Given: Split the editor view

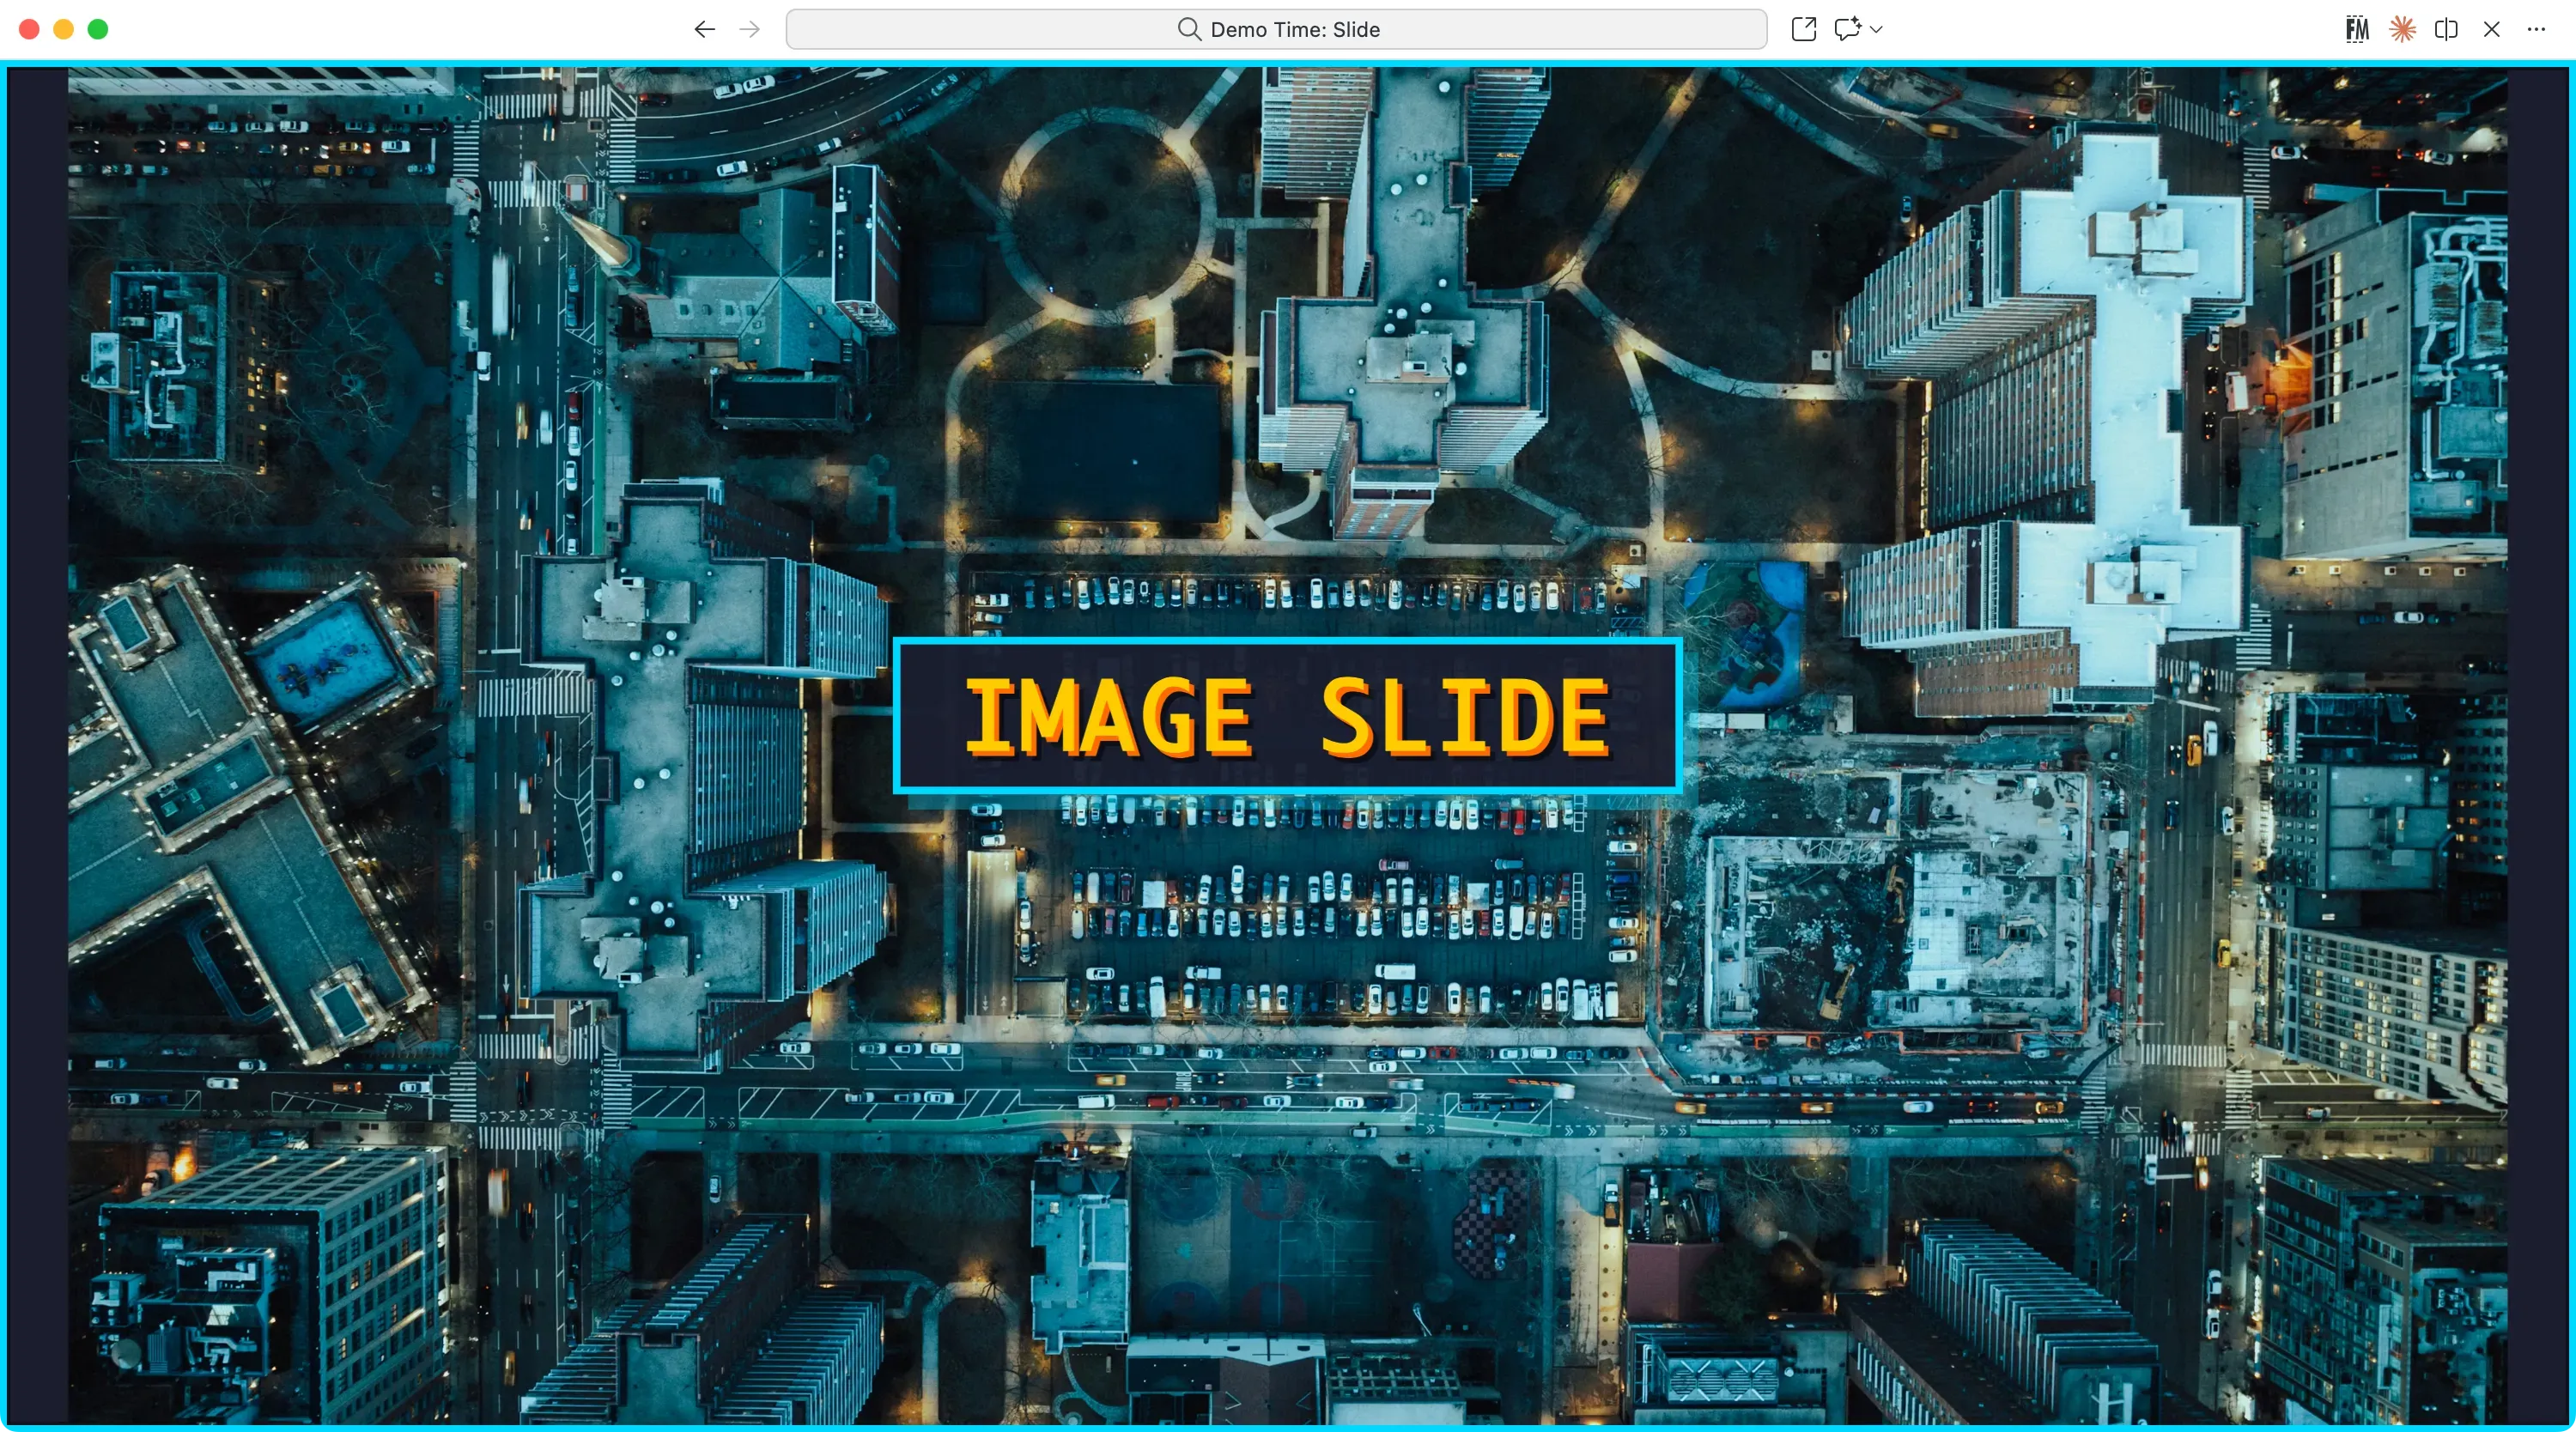Looking at the screenshot, I should click(2447, 29).
